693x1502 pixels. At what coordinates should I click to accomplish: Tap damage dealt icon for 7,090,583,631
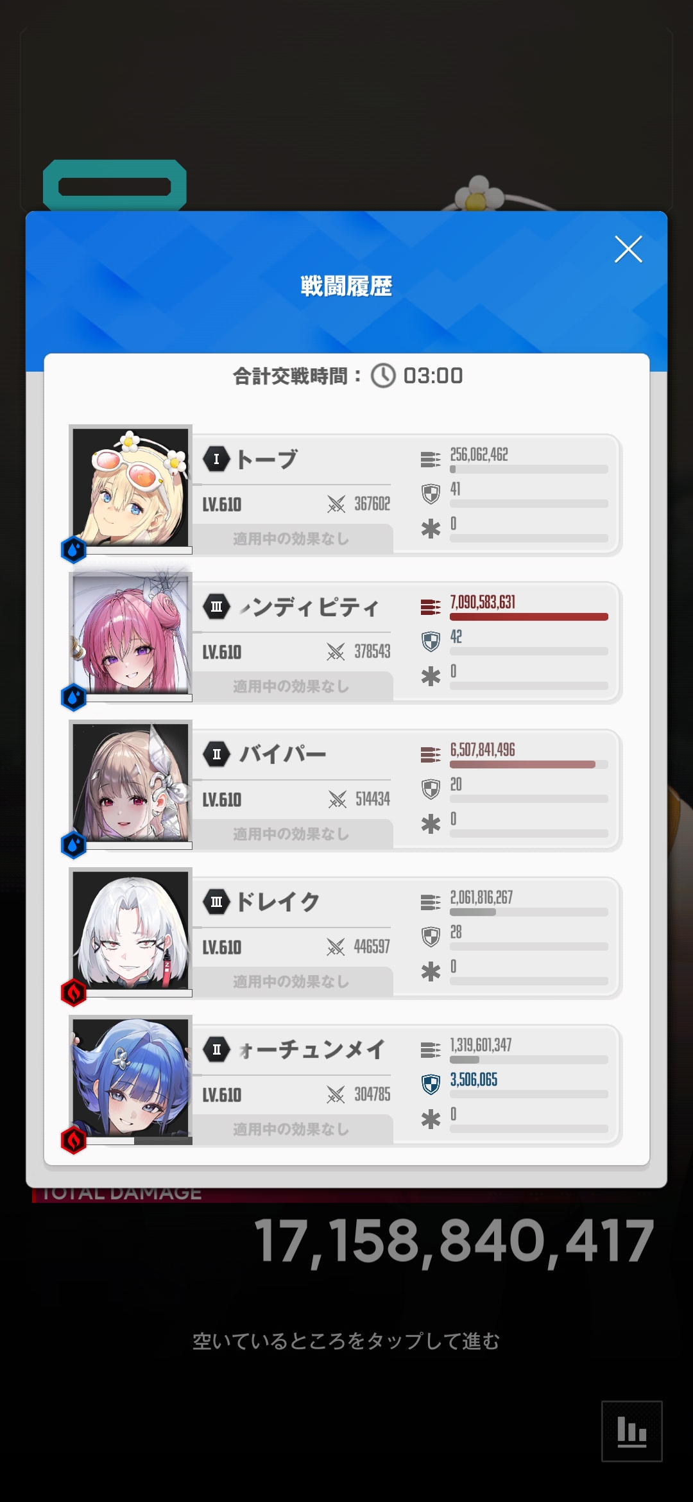point(431,607)
